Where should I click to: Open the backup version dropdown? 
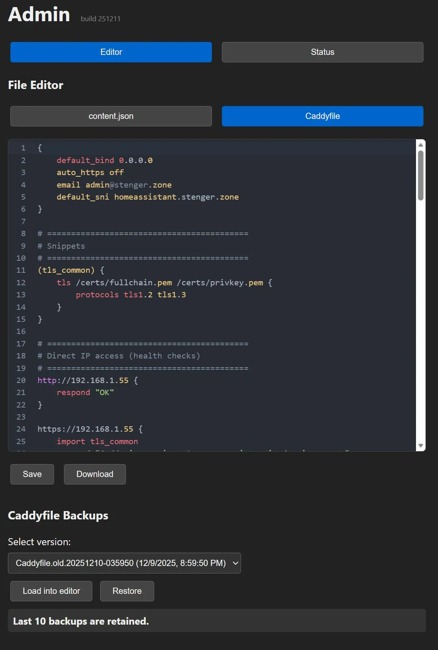point(124,563)
